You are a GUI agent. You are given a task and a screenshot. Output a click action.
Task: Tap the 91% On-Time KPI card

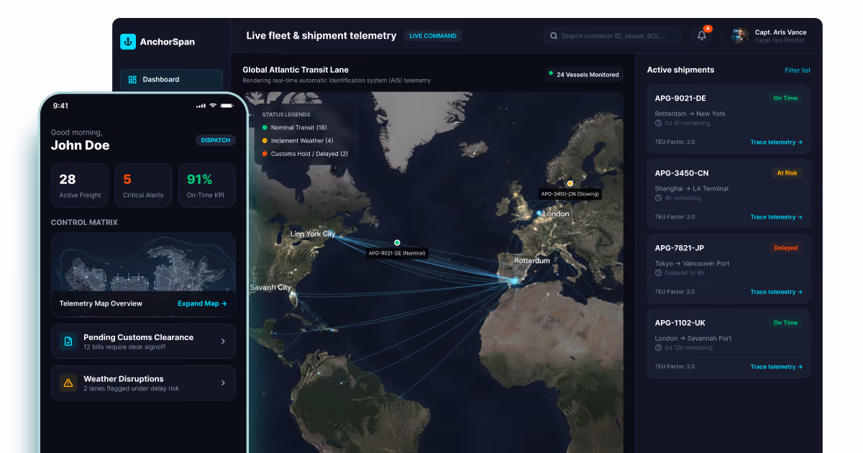tap(206, 186)
